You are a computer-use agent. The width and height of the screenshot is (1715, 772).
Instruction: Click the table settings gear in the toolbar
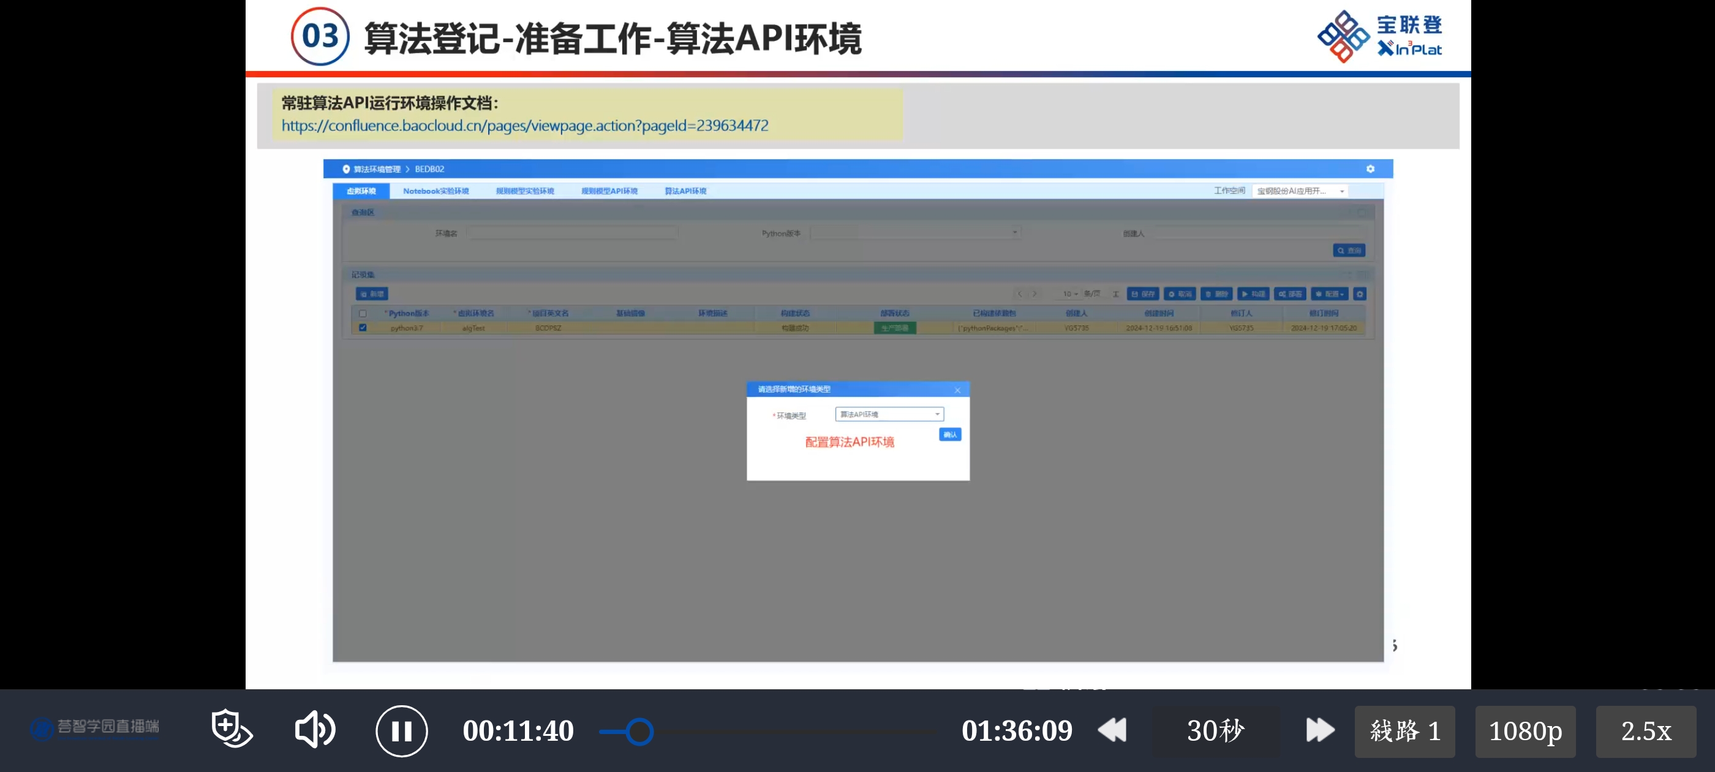tap(1360, 293)
